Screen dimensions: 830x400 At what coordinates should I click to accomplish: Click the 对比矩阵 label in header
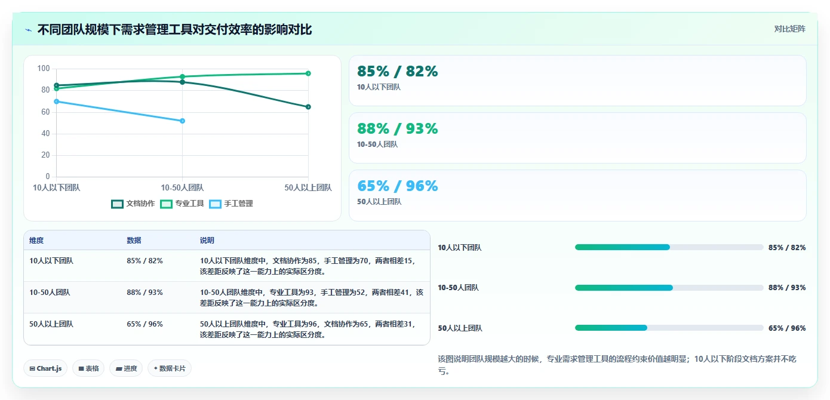coord(789,29)
